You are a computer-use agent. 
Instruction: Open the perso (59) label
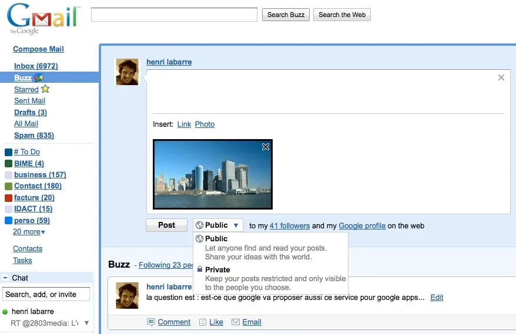click(32, 220)
